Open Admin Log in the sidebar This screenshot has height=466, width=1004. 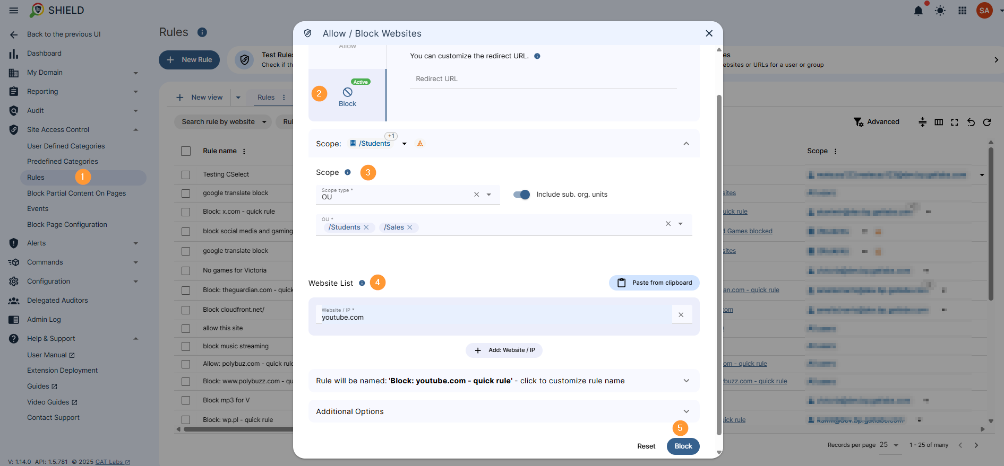click(x=44, y=320)
